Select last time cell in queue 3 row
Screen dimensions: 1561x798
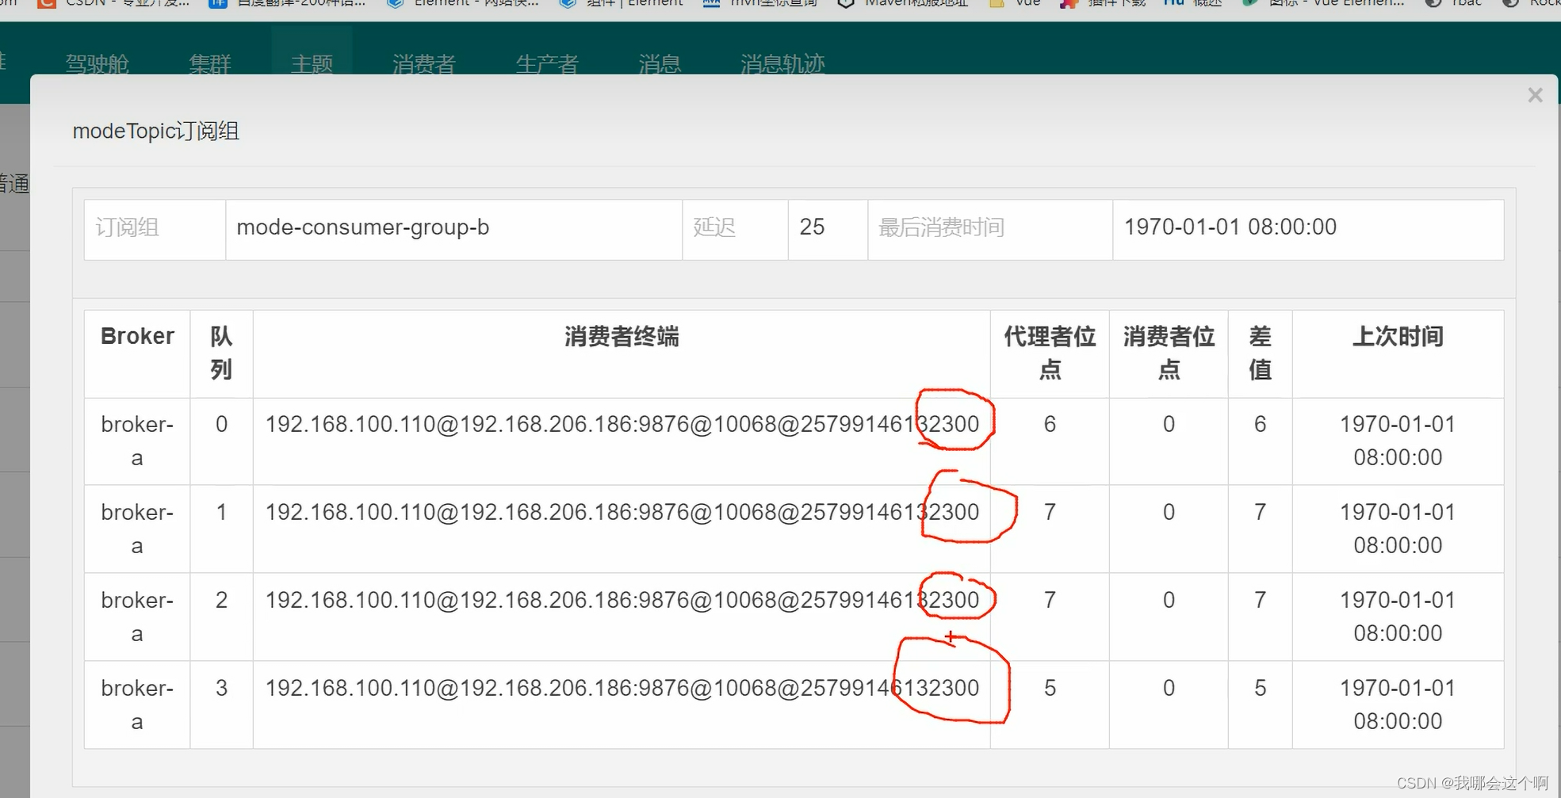pos(1398,705)
